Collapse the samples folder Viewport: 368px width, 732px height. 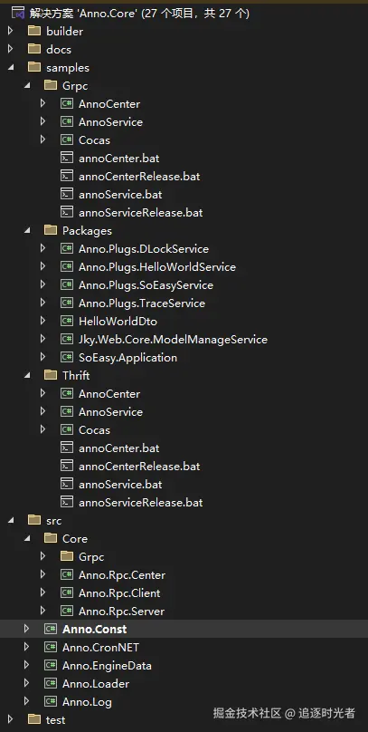11,67
